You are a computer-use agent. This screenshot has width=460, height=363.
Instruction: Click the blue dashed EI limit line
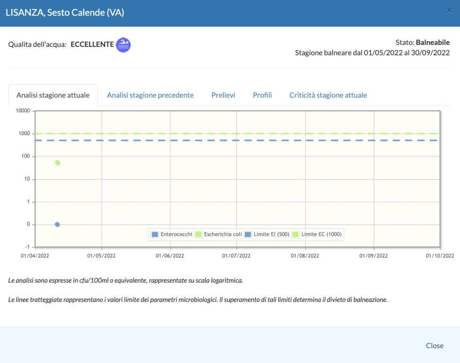pyautogui.click(x=237, y=140)
